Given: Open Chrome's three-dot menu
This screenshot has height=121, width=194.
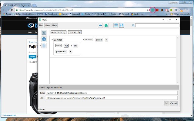Looking at the screenshot, I should 190,10.
